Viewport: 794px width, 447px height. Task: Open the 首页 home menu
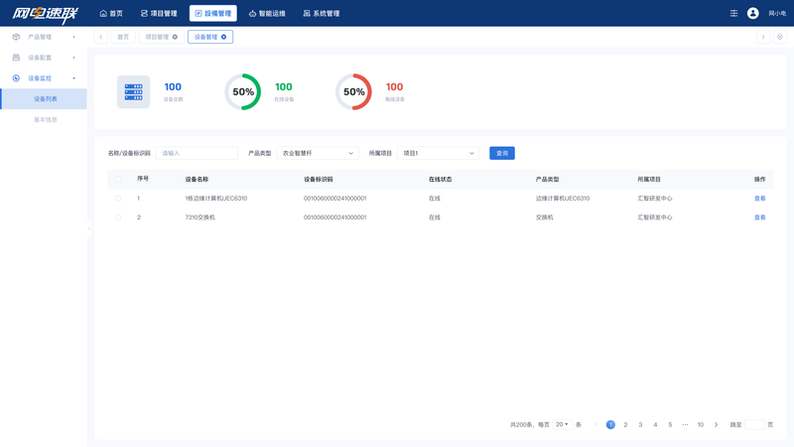(x=111, y=14)
